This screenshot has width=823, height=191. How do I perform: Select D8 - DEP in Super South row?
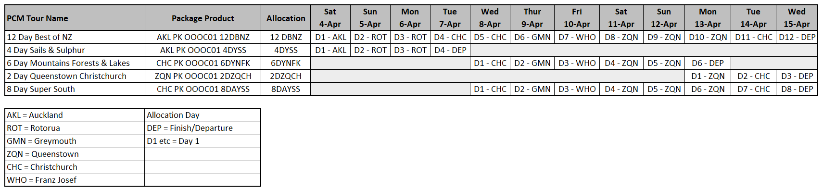click(797, 89)
